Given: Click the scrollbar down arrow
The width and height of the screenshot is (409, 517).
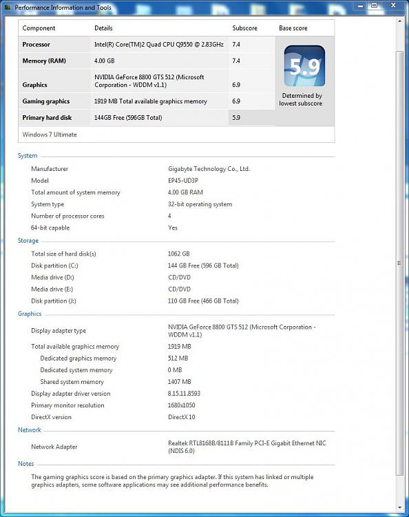Looking at the screenshot, I should pyautogui.click(x=399, y=507).
